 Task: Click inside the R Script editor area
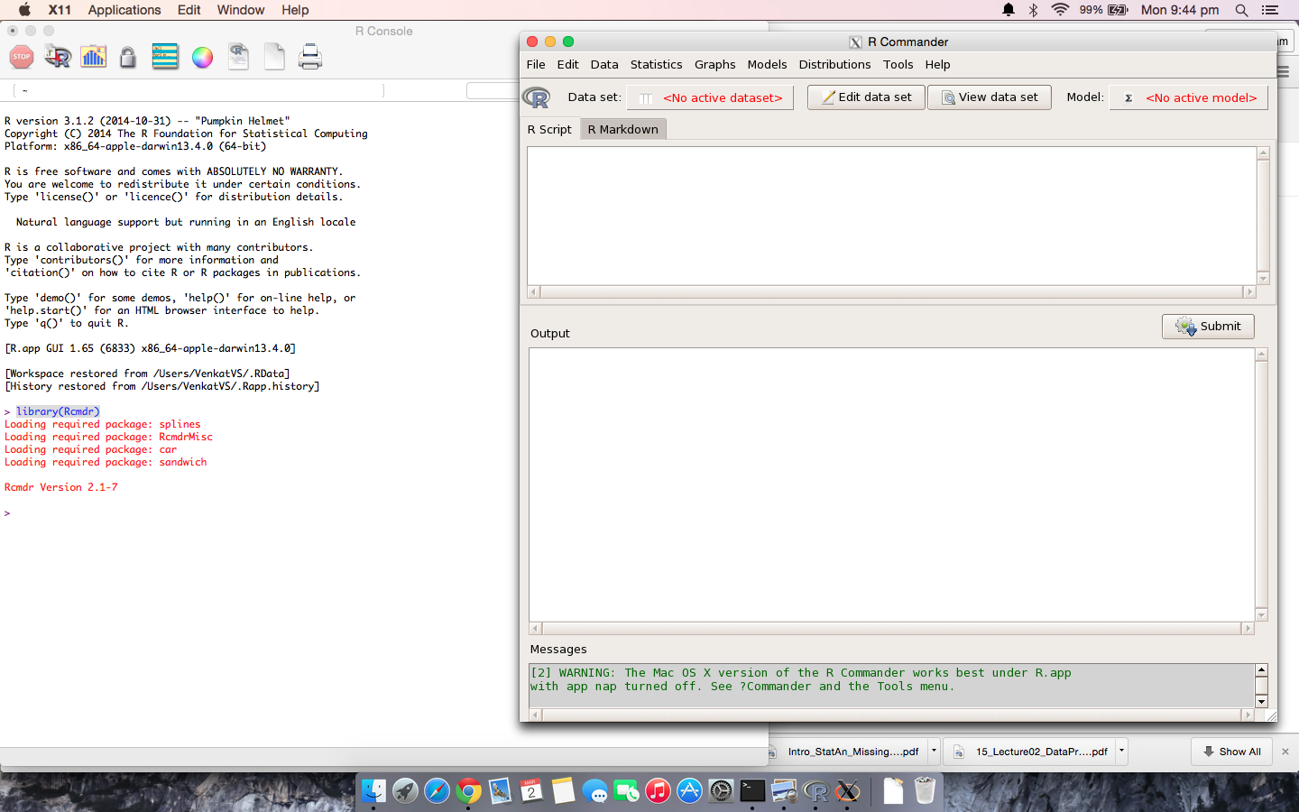[x=891, y=215]
